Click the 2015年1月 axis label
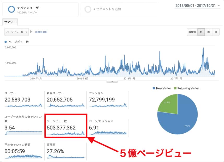This screenshot has height=162, width=224. click(x=82, y=78)
